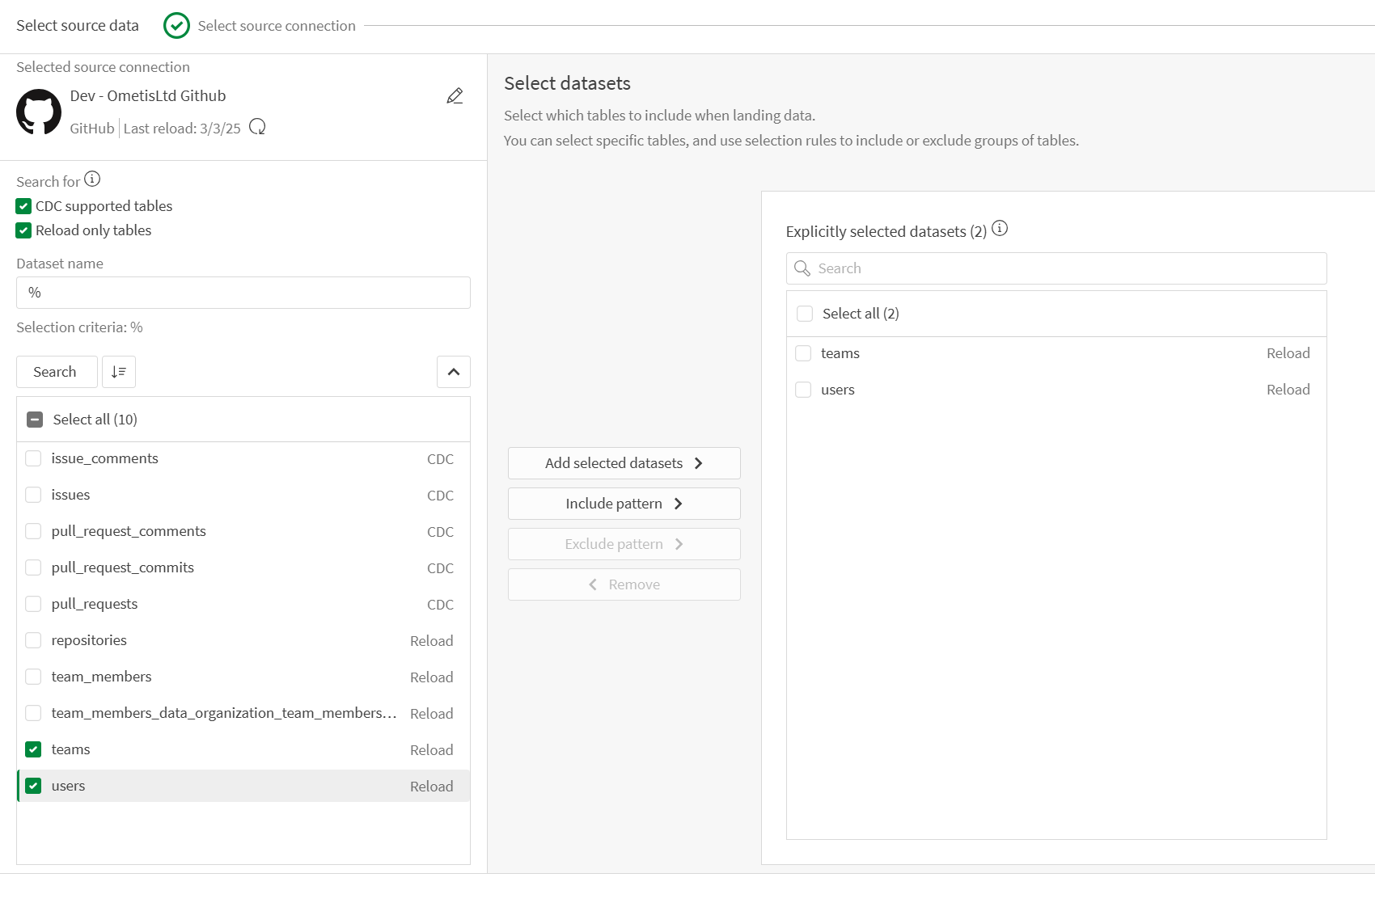The height and width of the screenshot is (924, 1375).
Task: Click the GitHub connector logo
Action: pos(38,112)
